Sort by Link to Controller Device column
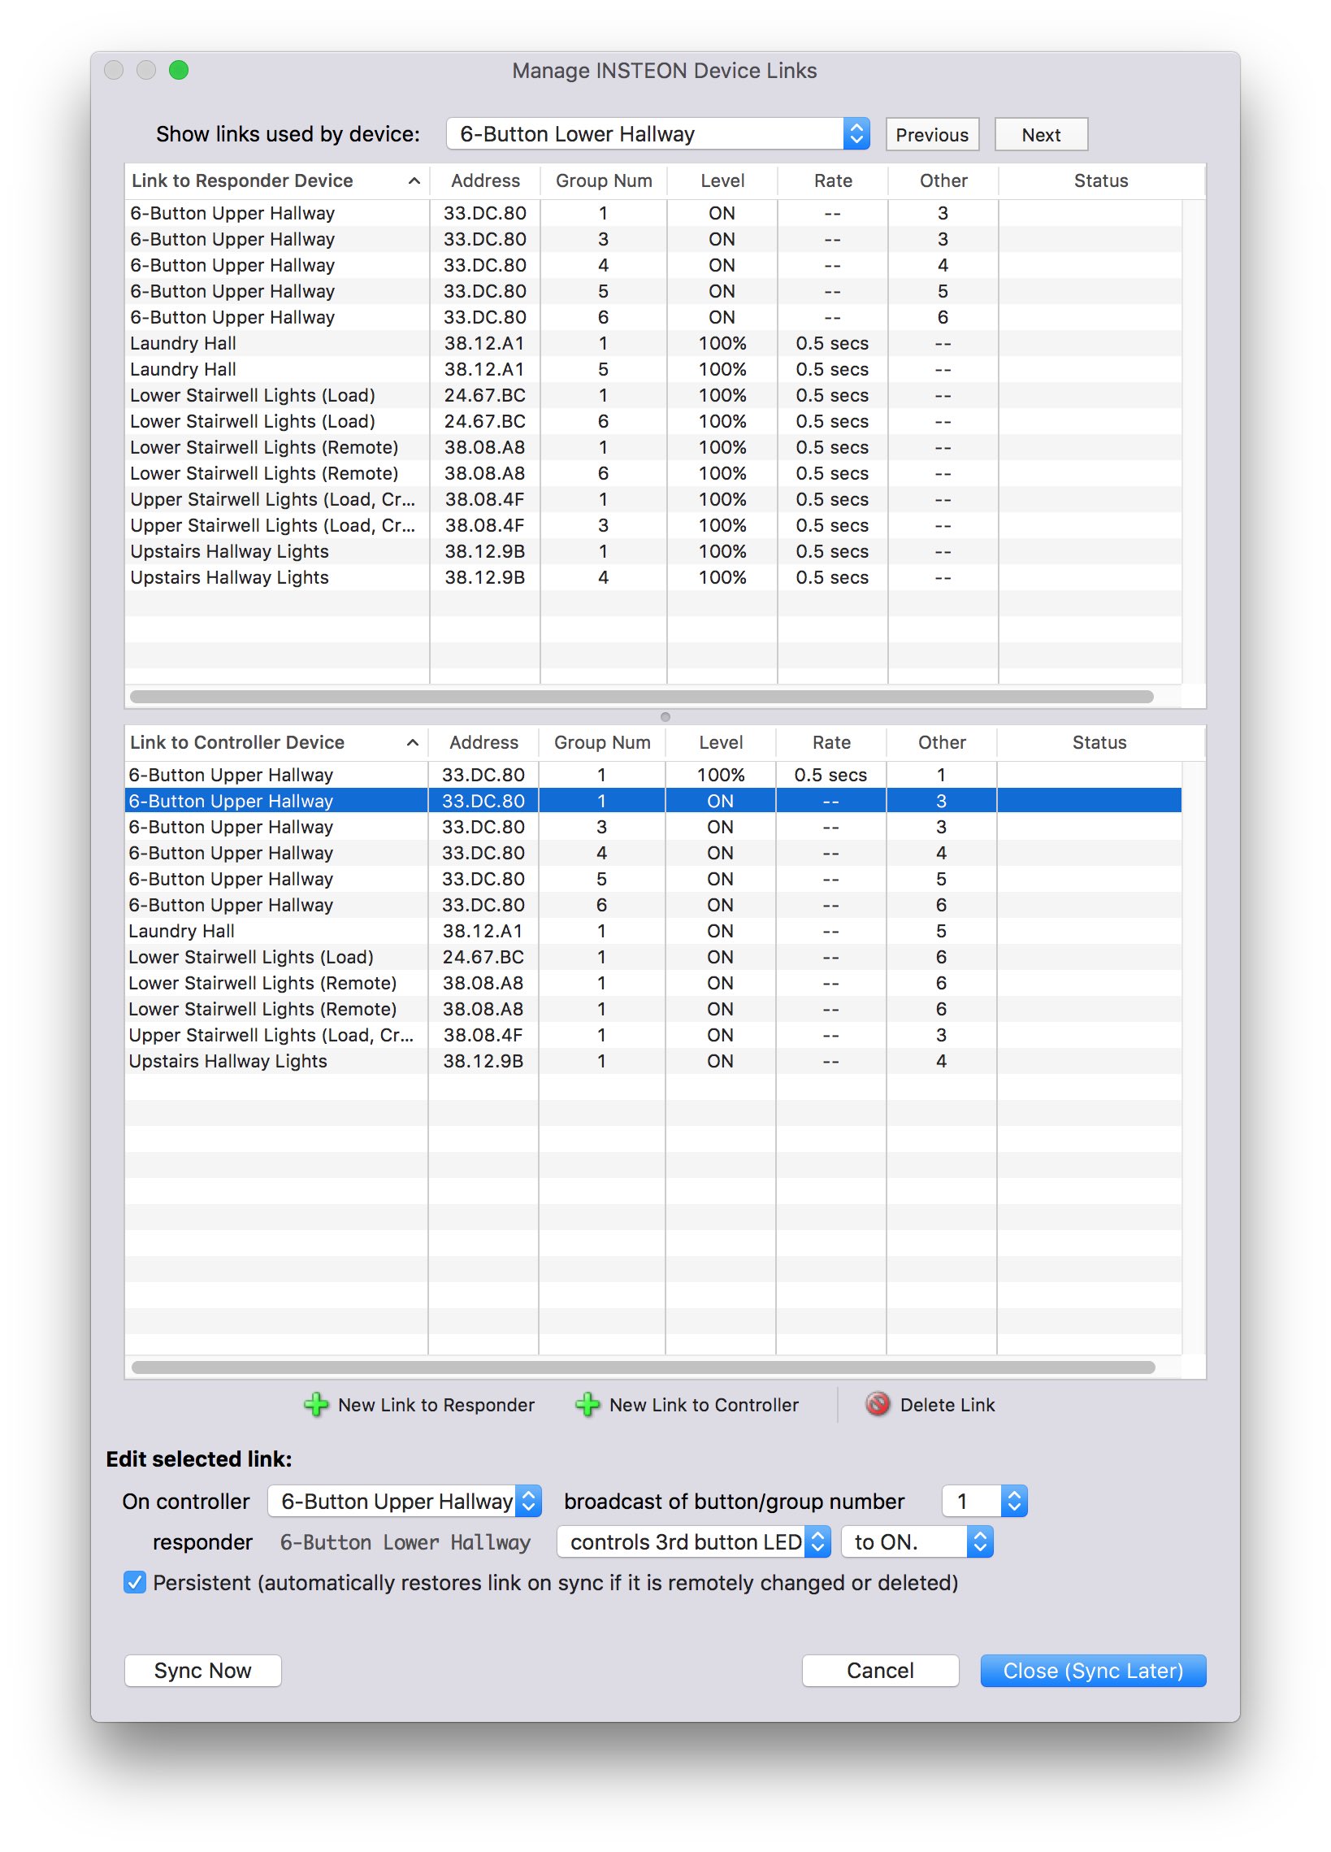The image size is (1331, 1852). (x=275, y=742)
